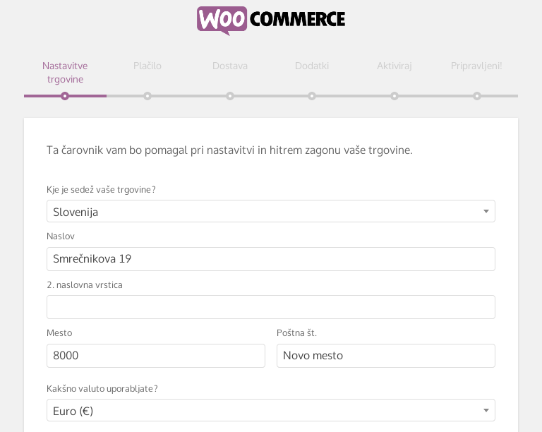Jump to the Aktiviraj step
Viewport: 542px width, 432px height.
pos(395,66)
